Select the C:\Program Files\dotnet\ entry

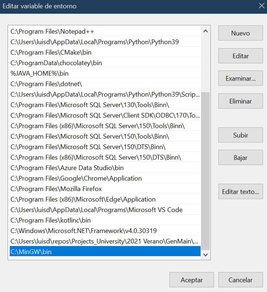[x=105, y=84]
